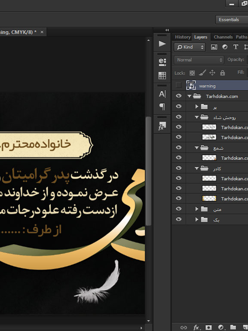
Task: Select the document tab ending CMYK/8
Action: [x=18, y=32]
